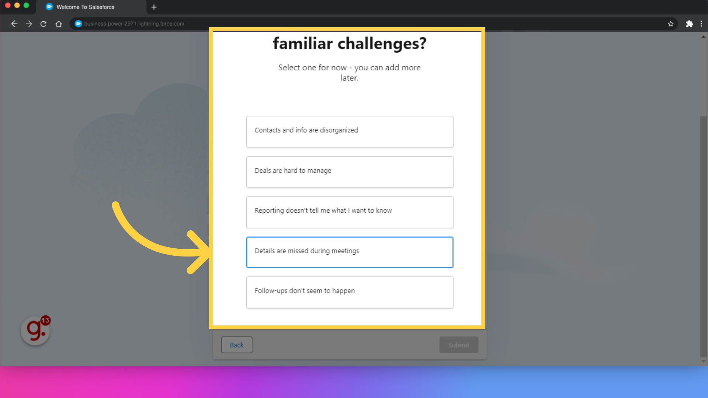Click the Salesforce cloud icon in browser tab
The height and width of the screenshot is (398, 708).
click(49, 7)
